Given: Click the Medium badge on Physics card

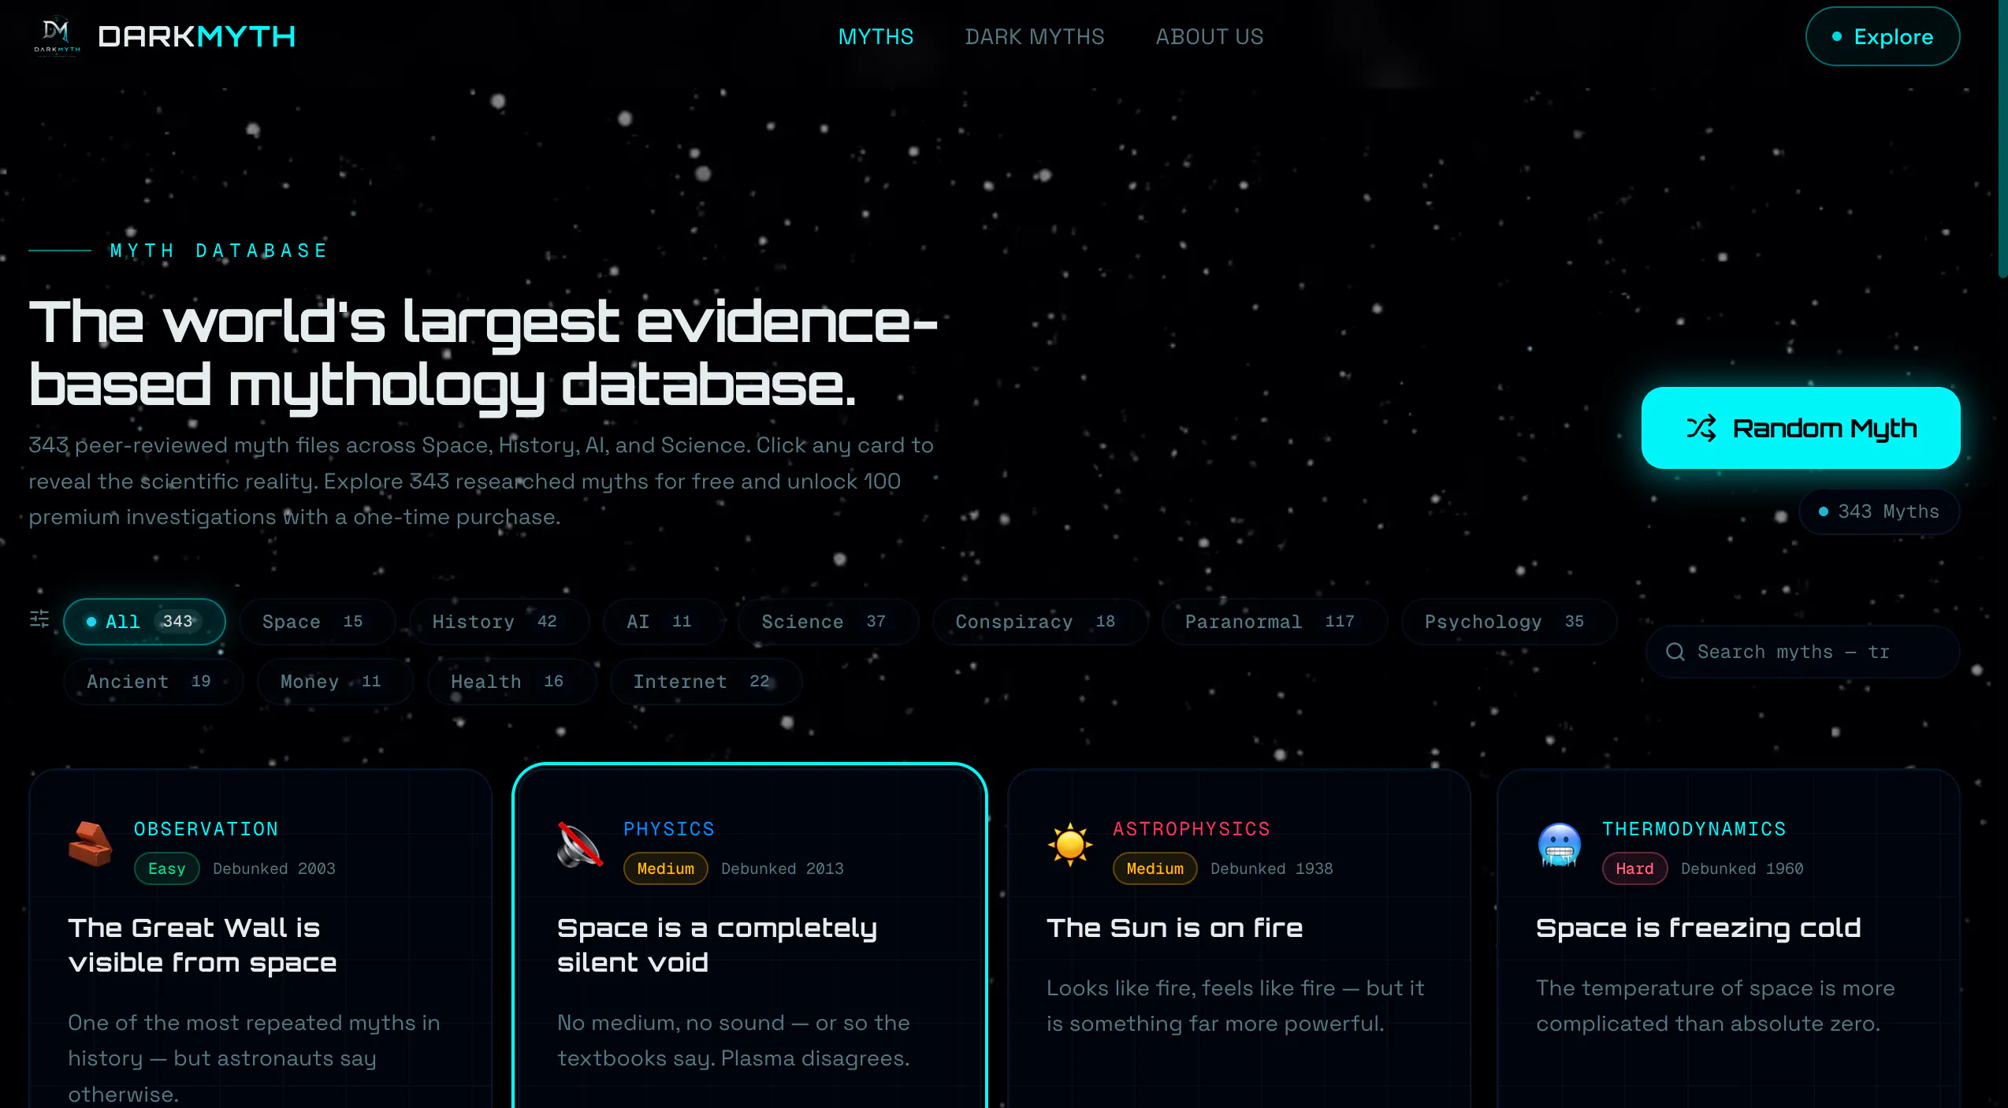Looking at the screenshot, I should click(x=666, y=868).
